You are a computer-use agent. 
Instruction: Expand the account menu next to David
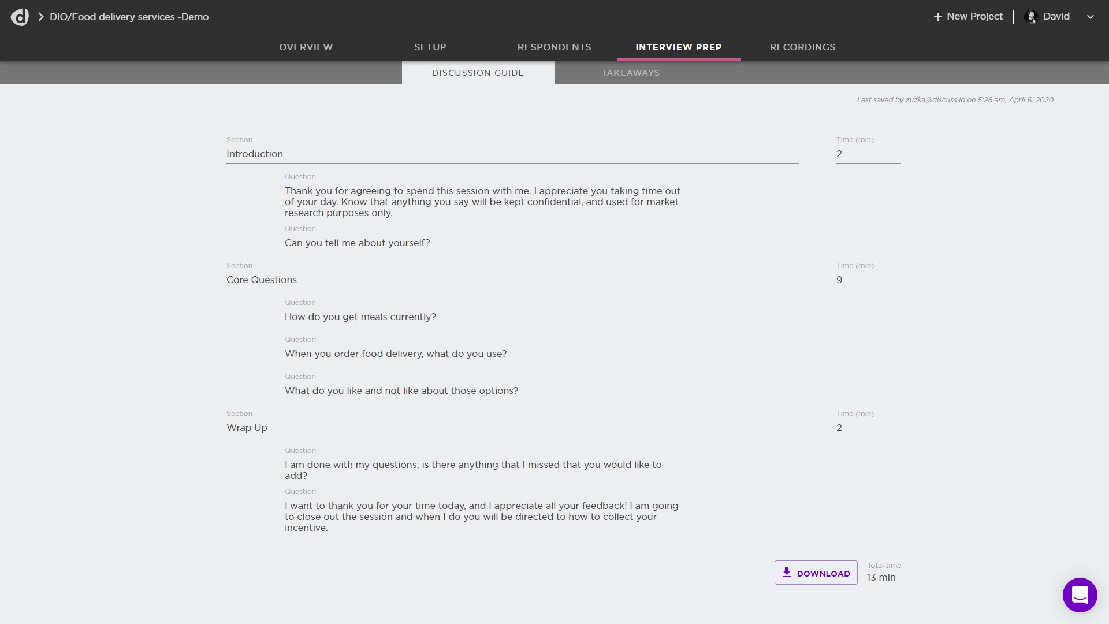tap(1091, 17)
